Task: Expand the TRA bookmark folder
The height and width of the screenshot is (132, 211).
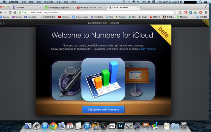Action: (x=109, y=17)
